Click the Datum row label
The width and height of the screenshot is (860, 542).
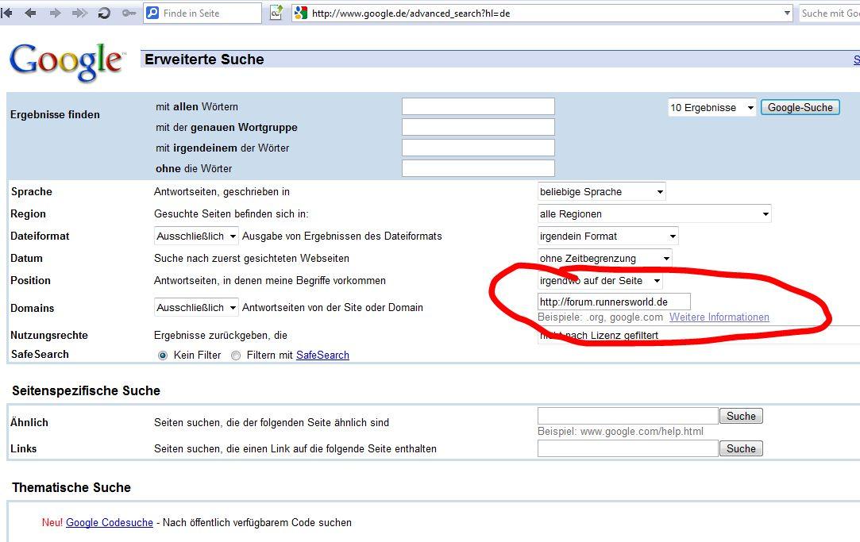26,258
